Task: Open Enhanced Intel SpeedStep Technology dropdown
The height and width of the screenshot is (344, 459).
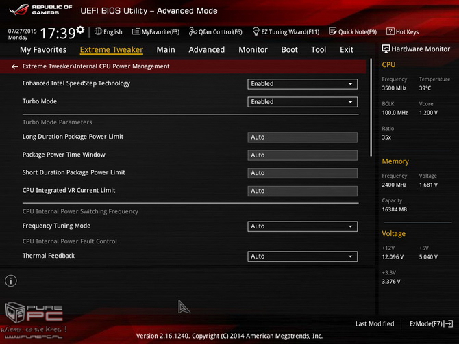Action: pos(302,84)
